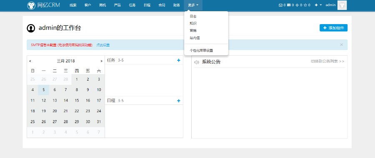The width and height of the screenshot is (375, 158).
Task: Click the admin username in the header
Action: (330, 5)
